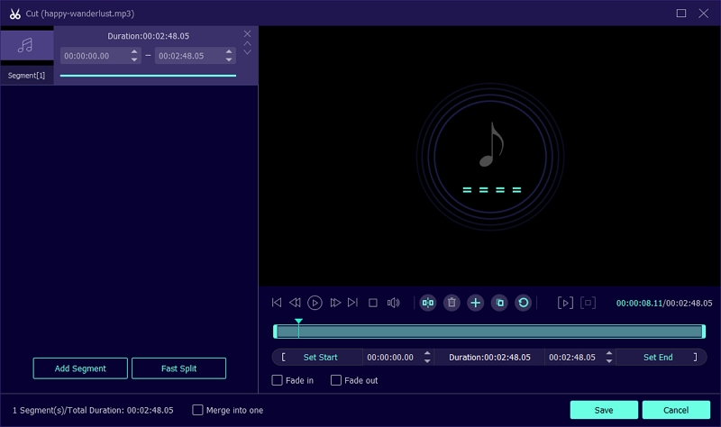Delete the selected segment with trash icon
This screenshot has width=721, height=427.
(452, 303)
